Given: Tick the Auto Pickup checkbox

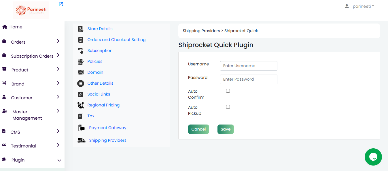Looking at the screenshot, I should [x=228, y=107].
